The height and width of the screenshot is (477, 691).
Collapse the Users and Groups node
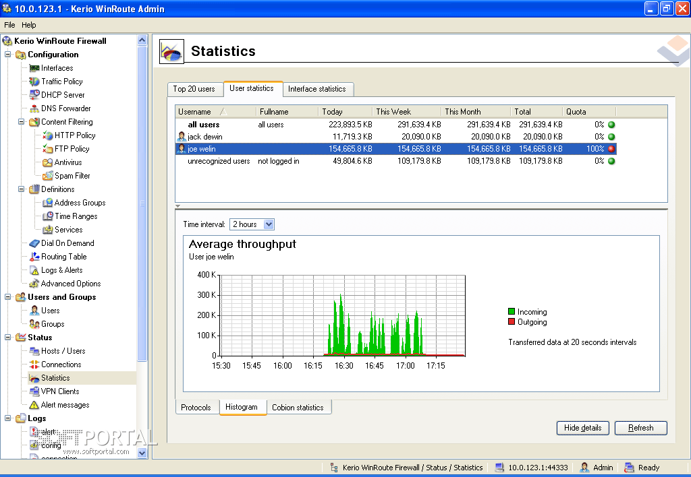pyautogui.click(x=7, y=297)
